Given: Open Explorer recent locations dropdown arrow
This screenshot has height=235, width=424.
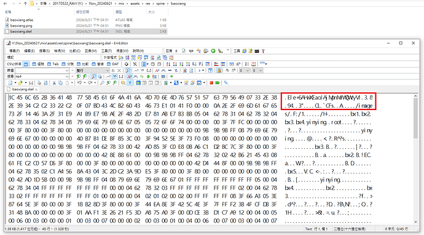Looking at the screenshot, I should (x=20, y=4).
